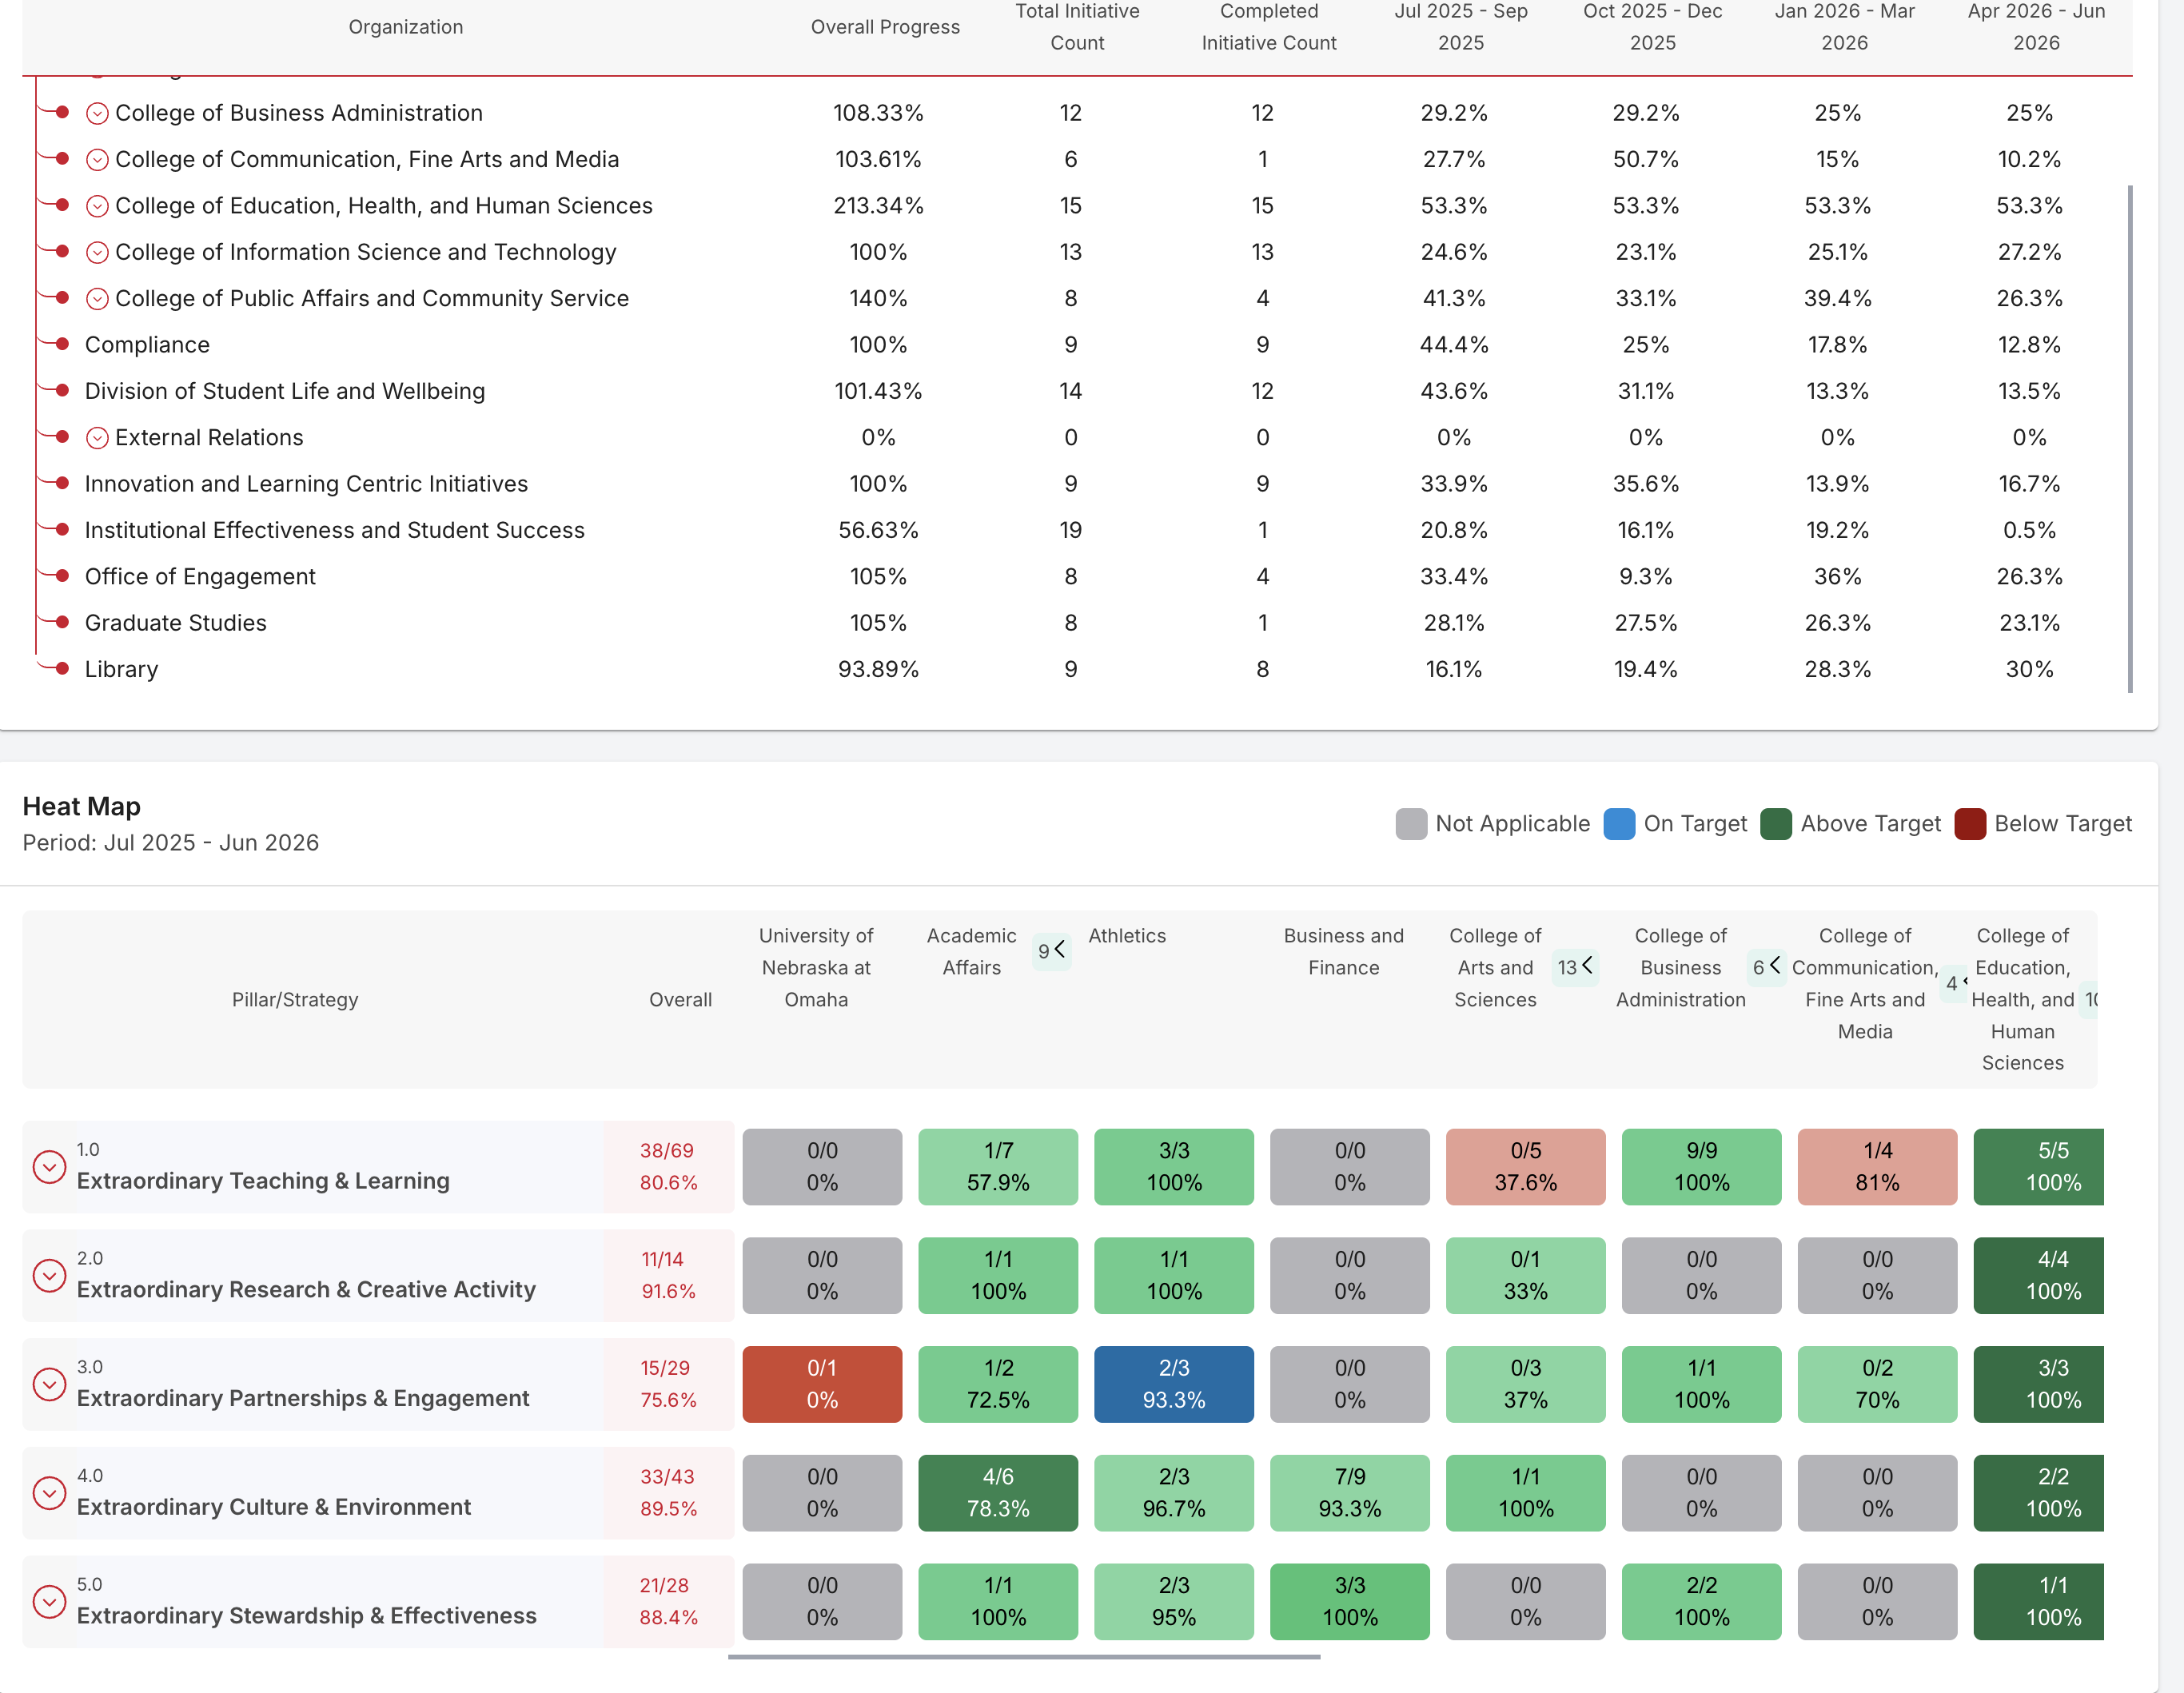Open the 7/9 93.3% Business and Finance cell
Screen dimensions: 2184x1693
tap(1350, 1493)
